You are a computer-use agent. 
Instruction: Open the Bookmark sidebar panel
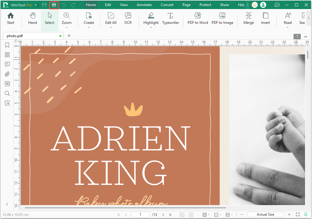pos(7,45)
